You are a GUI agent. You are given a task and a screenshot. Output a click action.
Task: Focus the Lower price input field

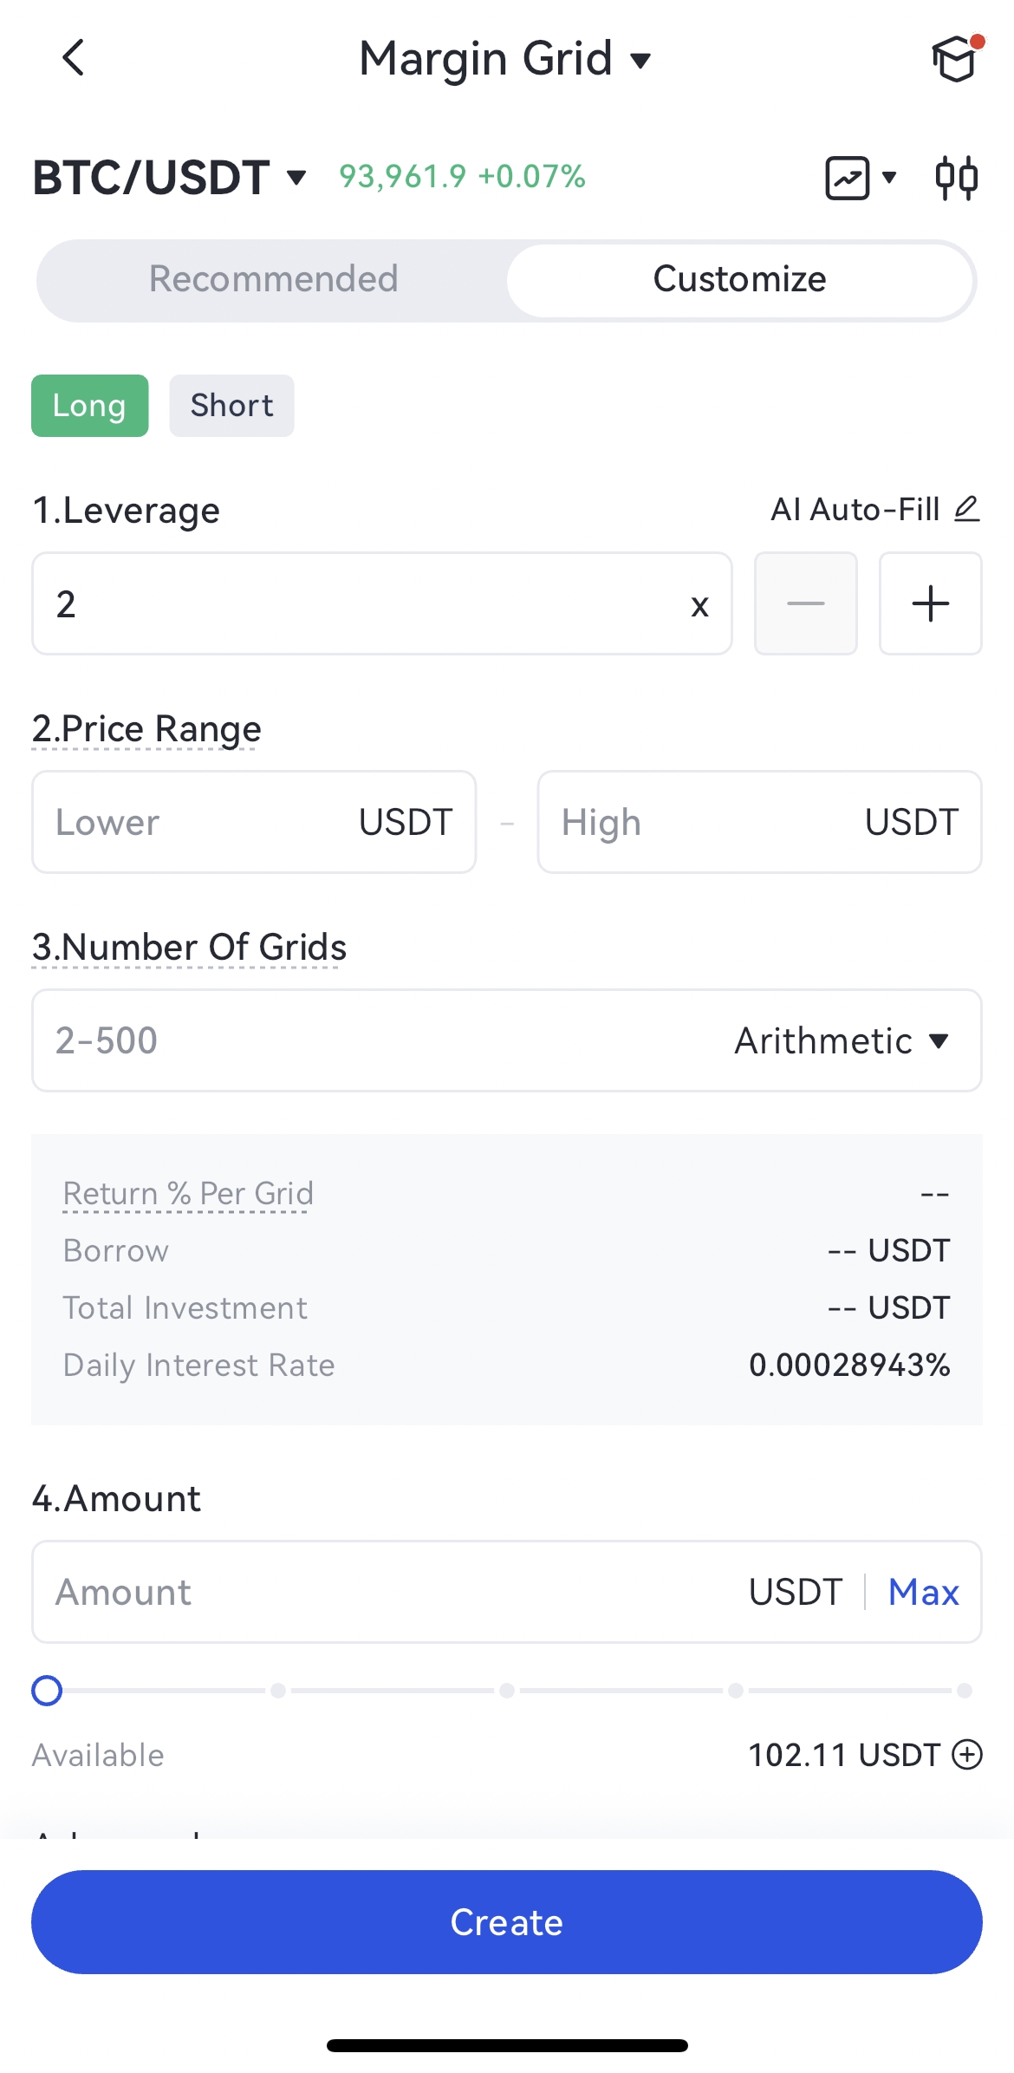coord(199,822)
